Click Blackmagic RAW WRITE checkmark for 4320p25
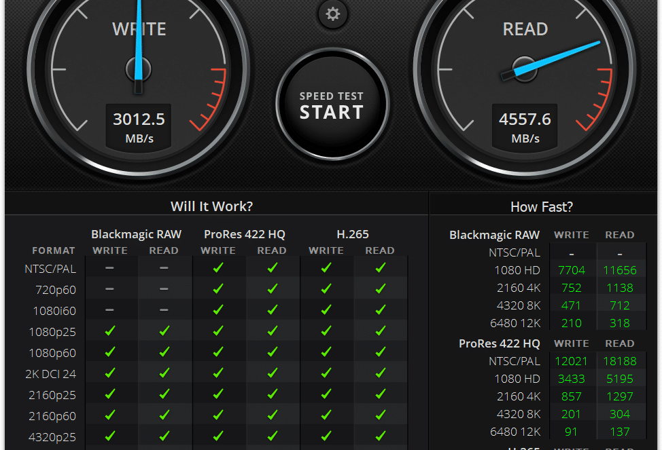 tap(110, 436)
